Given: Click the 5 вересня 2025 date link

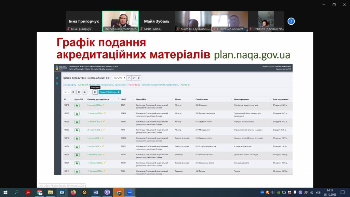Looking at the screenshot, I should click(95, 105).
